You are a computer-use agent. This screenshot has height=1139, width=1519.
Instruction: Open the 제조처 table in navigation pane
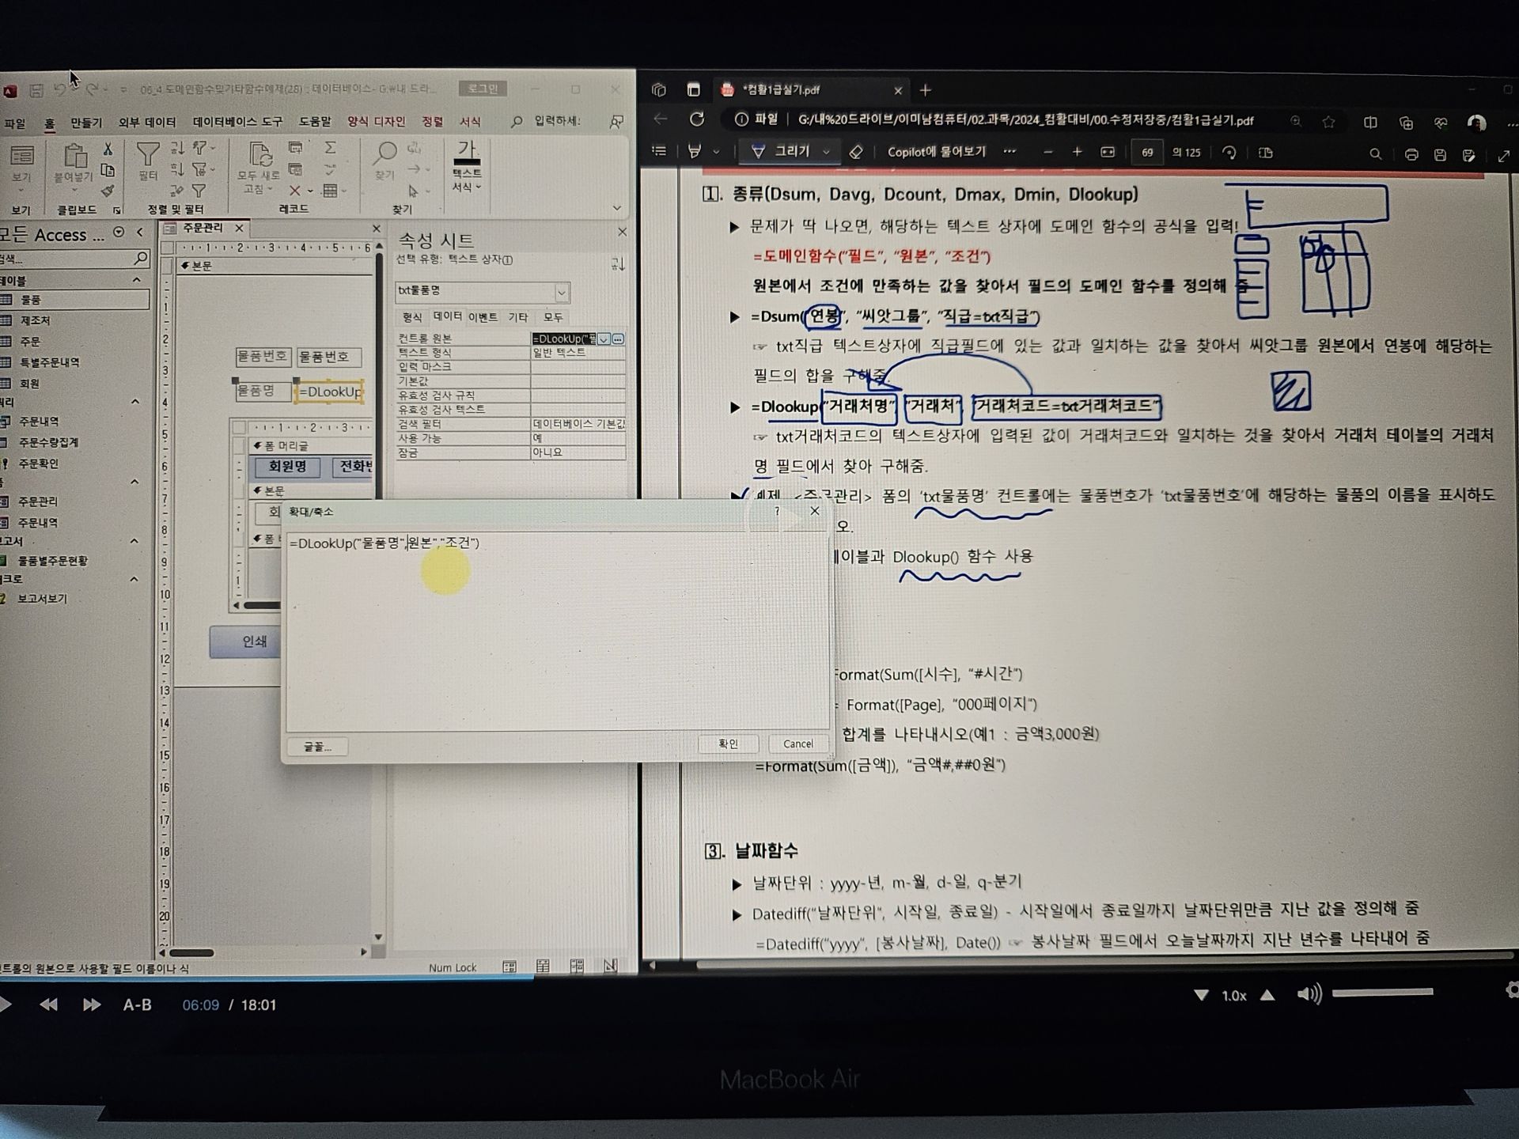point(35,320)
